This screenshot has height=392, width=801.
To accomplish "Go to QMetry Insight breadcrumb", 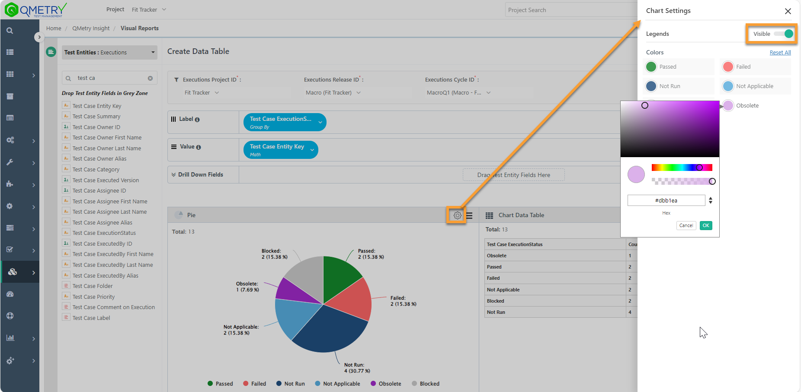I will click(x=91, y=28).
